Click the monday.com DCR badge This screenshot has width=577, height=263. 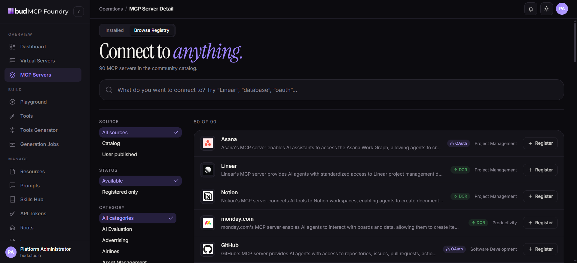[x=478, y=223]
